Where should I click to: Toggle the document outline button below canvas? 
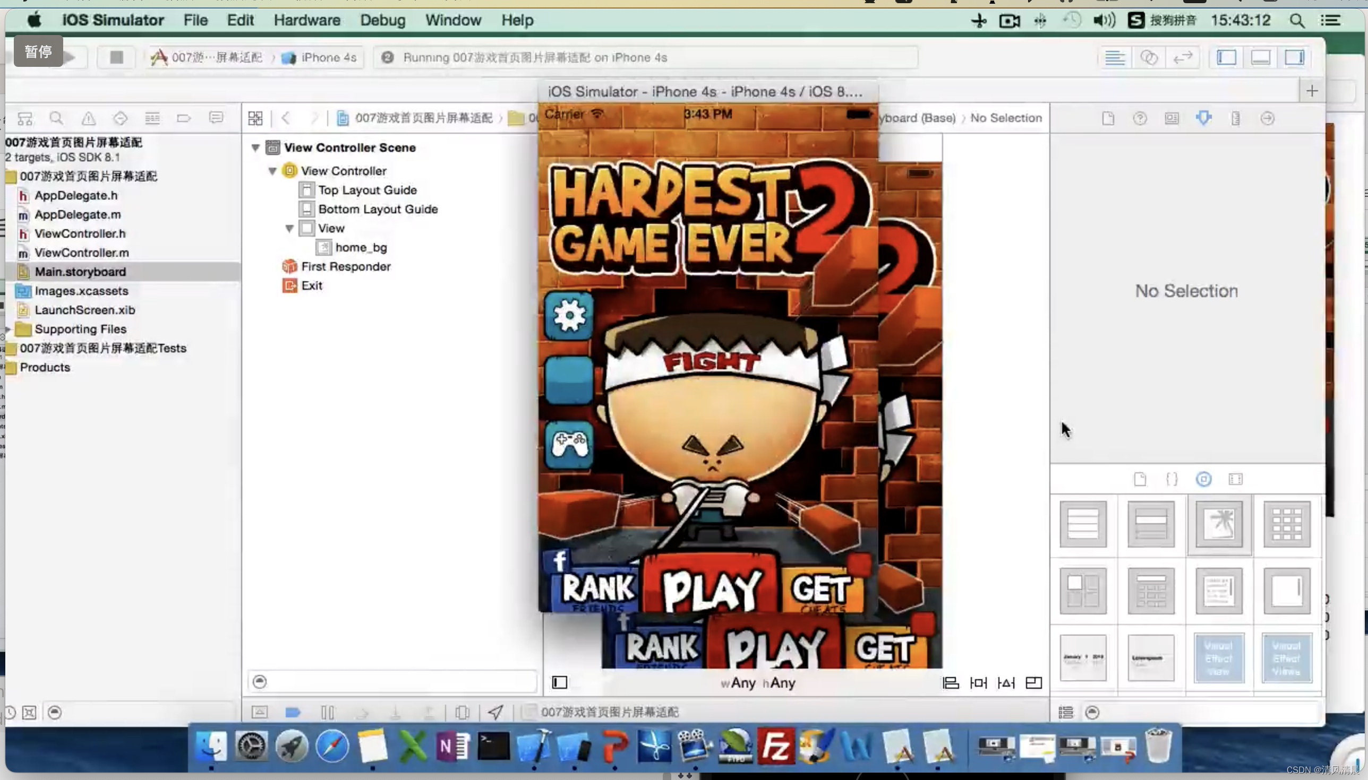[560, 682]
